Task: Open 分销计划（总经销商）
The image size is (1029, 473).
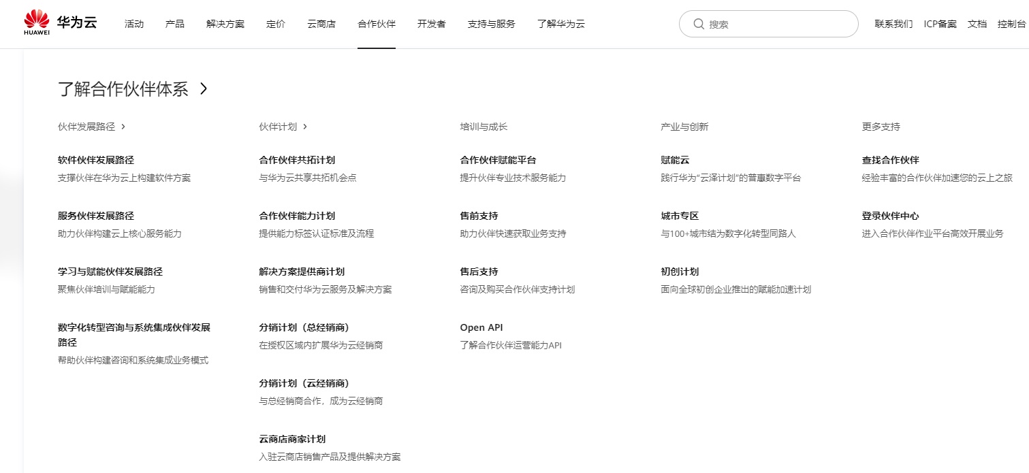Action: (x=304, y=327)
